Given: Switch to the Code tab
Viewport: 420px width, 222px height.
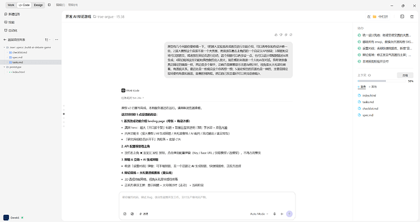Looking at the screenshot, I should [x=24, y=5].
